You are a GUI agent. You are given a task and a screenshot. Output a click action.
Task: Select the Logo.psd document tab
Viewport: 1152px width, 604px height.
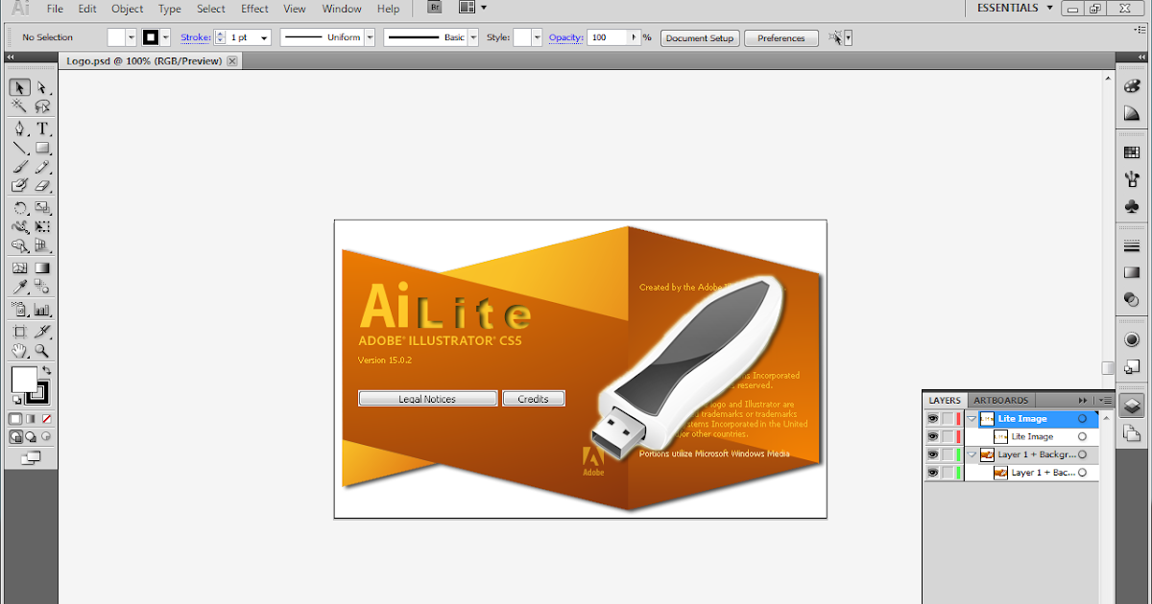pos(144,59)
